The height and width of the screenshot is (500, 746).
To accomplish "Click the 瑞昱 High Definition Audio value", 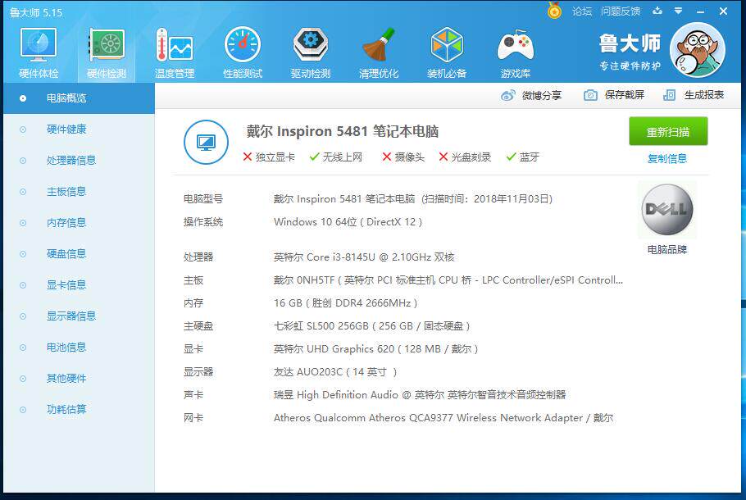I will (420, 395).
